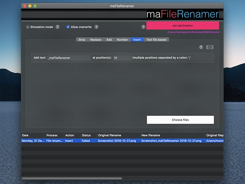The image size is (245, 184).
Task: Switch to the Strip tab
Action: [82, 40]
